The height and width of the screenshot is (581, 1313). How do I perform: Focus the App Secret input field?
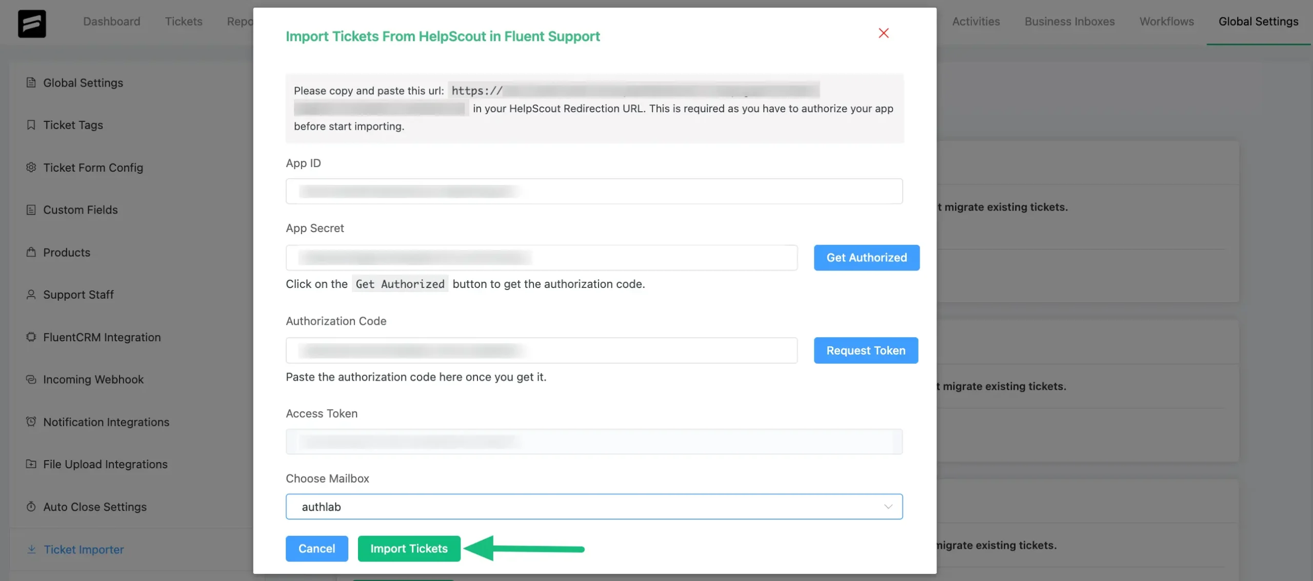(x=542, y=258)
